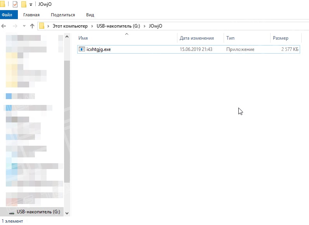Image resolution: width=309 pixels, height=225 pixels.
Task: Click the folder icon in address bar
Action: click(42, 26)
